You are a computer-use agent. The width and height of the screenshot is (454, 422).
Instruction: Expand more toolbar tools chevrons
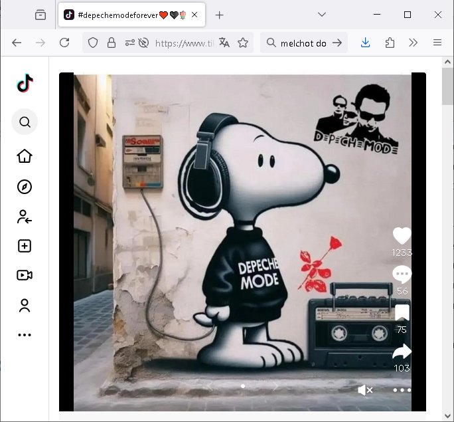point(413,43)
